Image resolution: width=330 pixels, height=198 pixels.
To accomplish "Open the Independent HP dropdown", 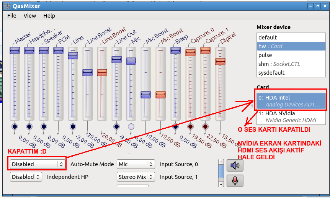I will click(x=26, y=177).
